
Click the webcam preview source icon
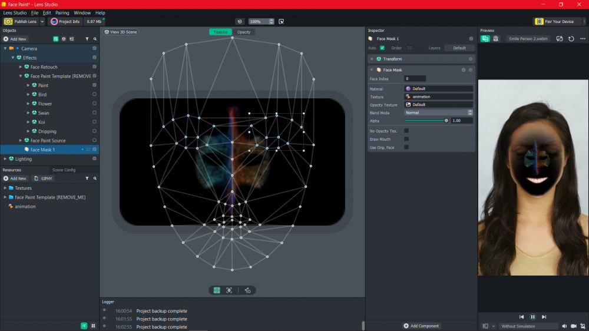coord(496,39)
